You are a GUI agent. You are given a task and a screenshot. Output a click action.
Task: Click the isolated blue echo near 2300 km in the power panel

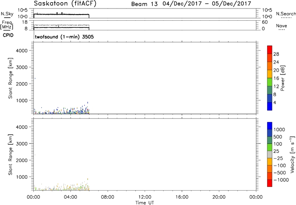pyautogui.click(x=35, y=78)
